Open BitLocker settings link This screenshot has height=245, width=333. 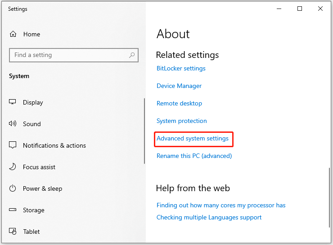[x=181, y=68]
